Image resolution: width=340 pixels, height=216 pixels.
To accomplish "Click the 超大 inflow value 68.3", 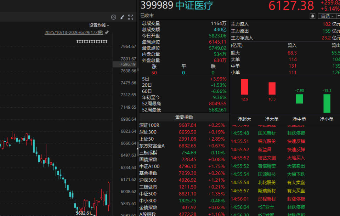I will point(292,53).
